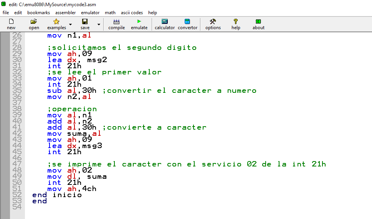This screenshot has width=372, height=219.
Task: Open the bookmarks menu
Action: point(39,13)
